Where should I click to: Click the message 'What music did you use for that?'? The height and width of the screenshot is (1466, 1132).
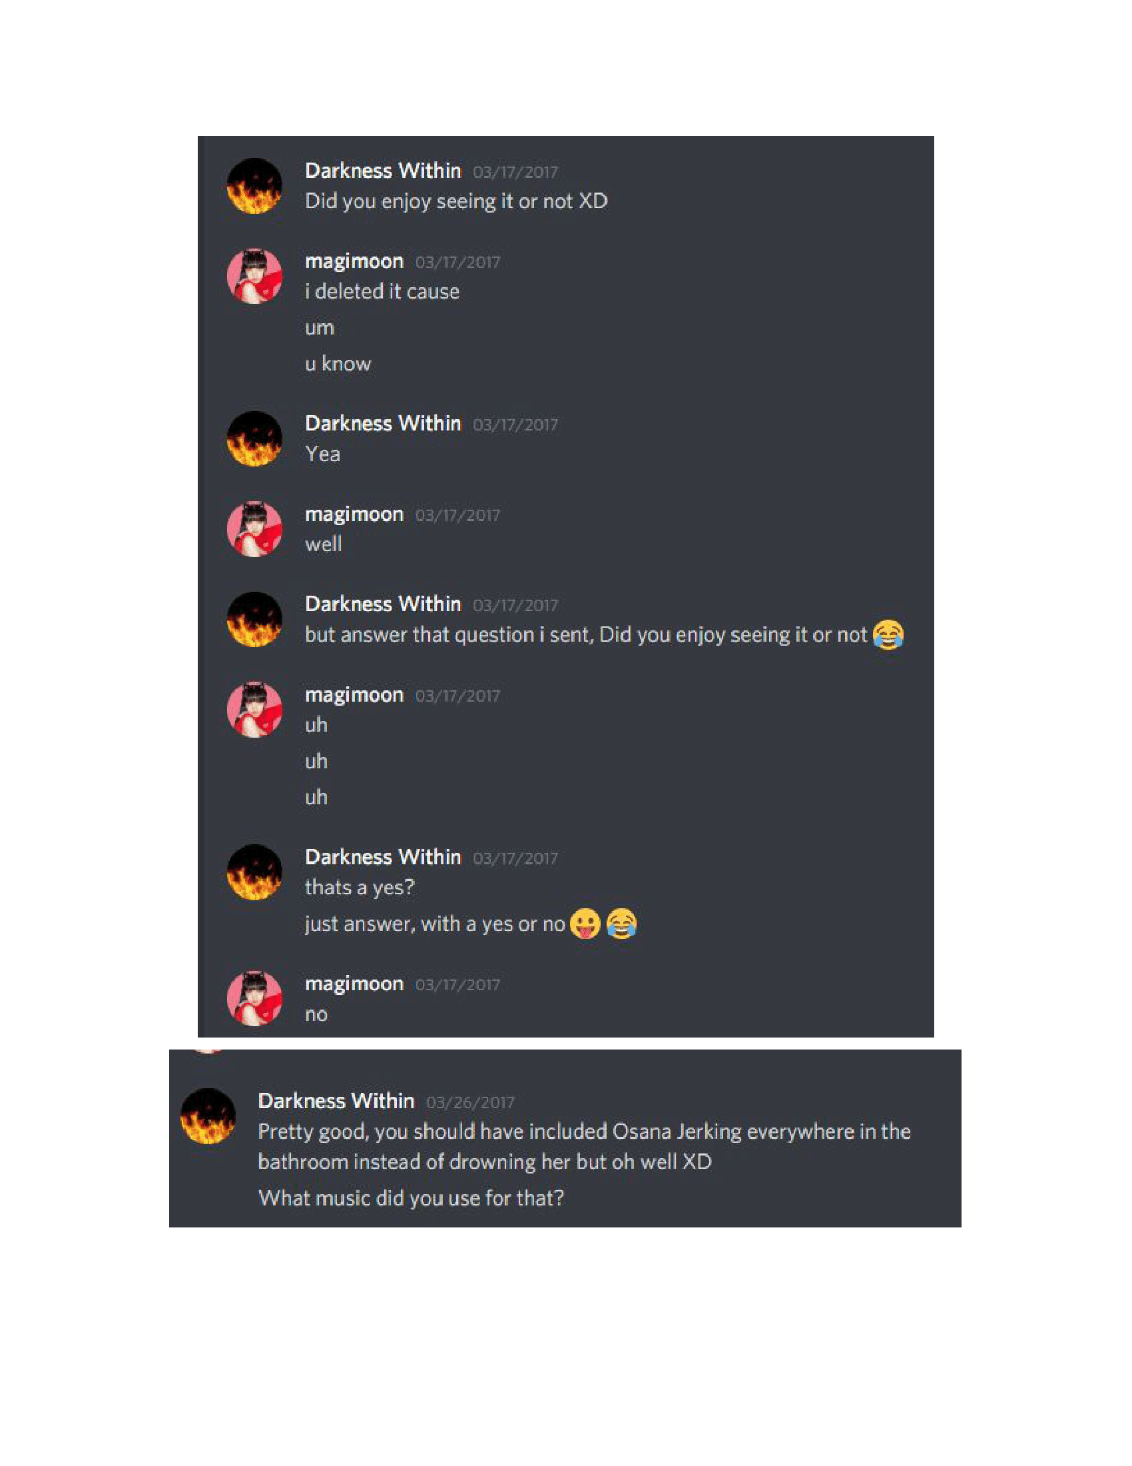(x=411, y=1198)
